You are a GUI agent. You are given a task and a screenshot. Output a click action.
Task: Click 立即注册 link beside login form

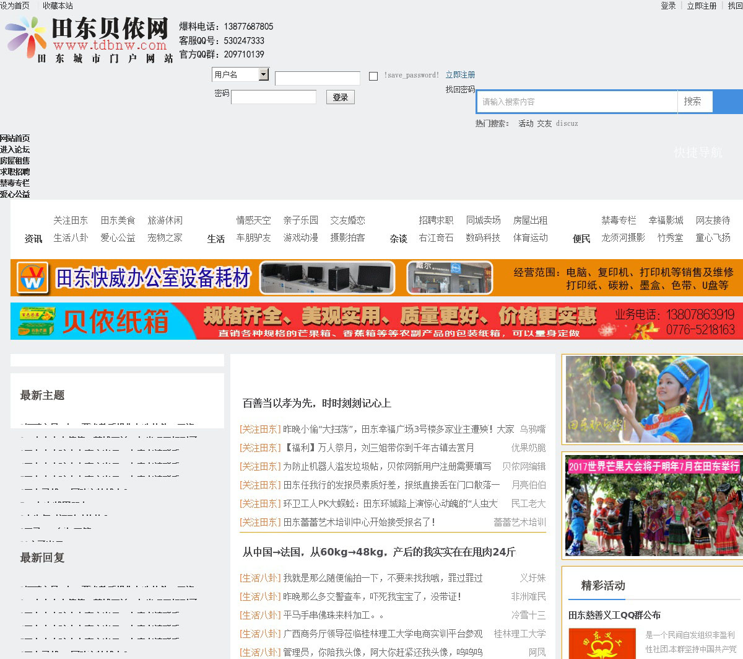tap(460, 74)
